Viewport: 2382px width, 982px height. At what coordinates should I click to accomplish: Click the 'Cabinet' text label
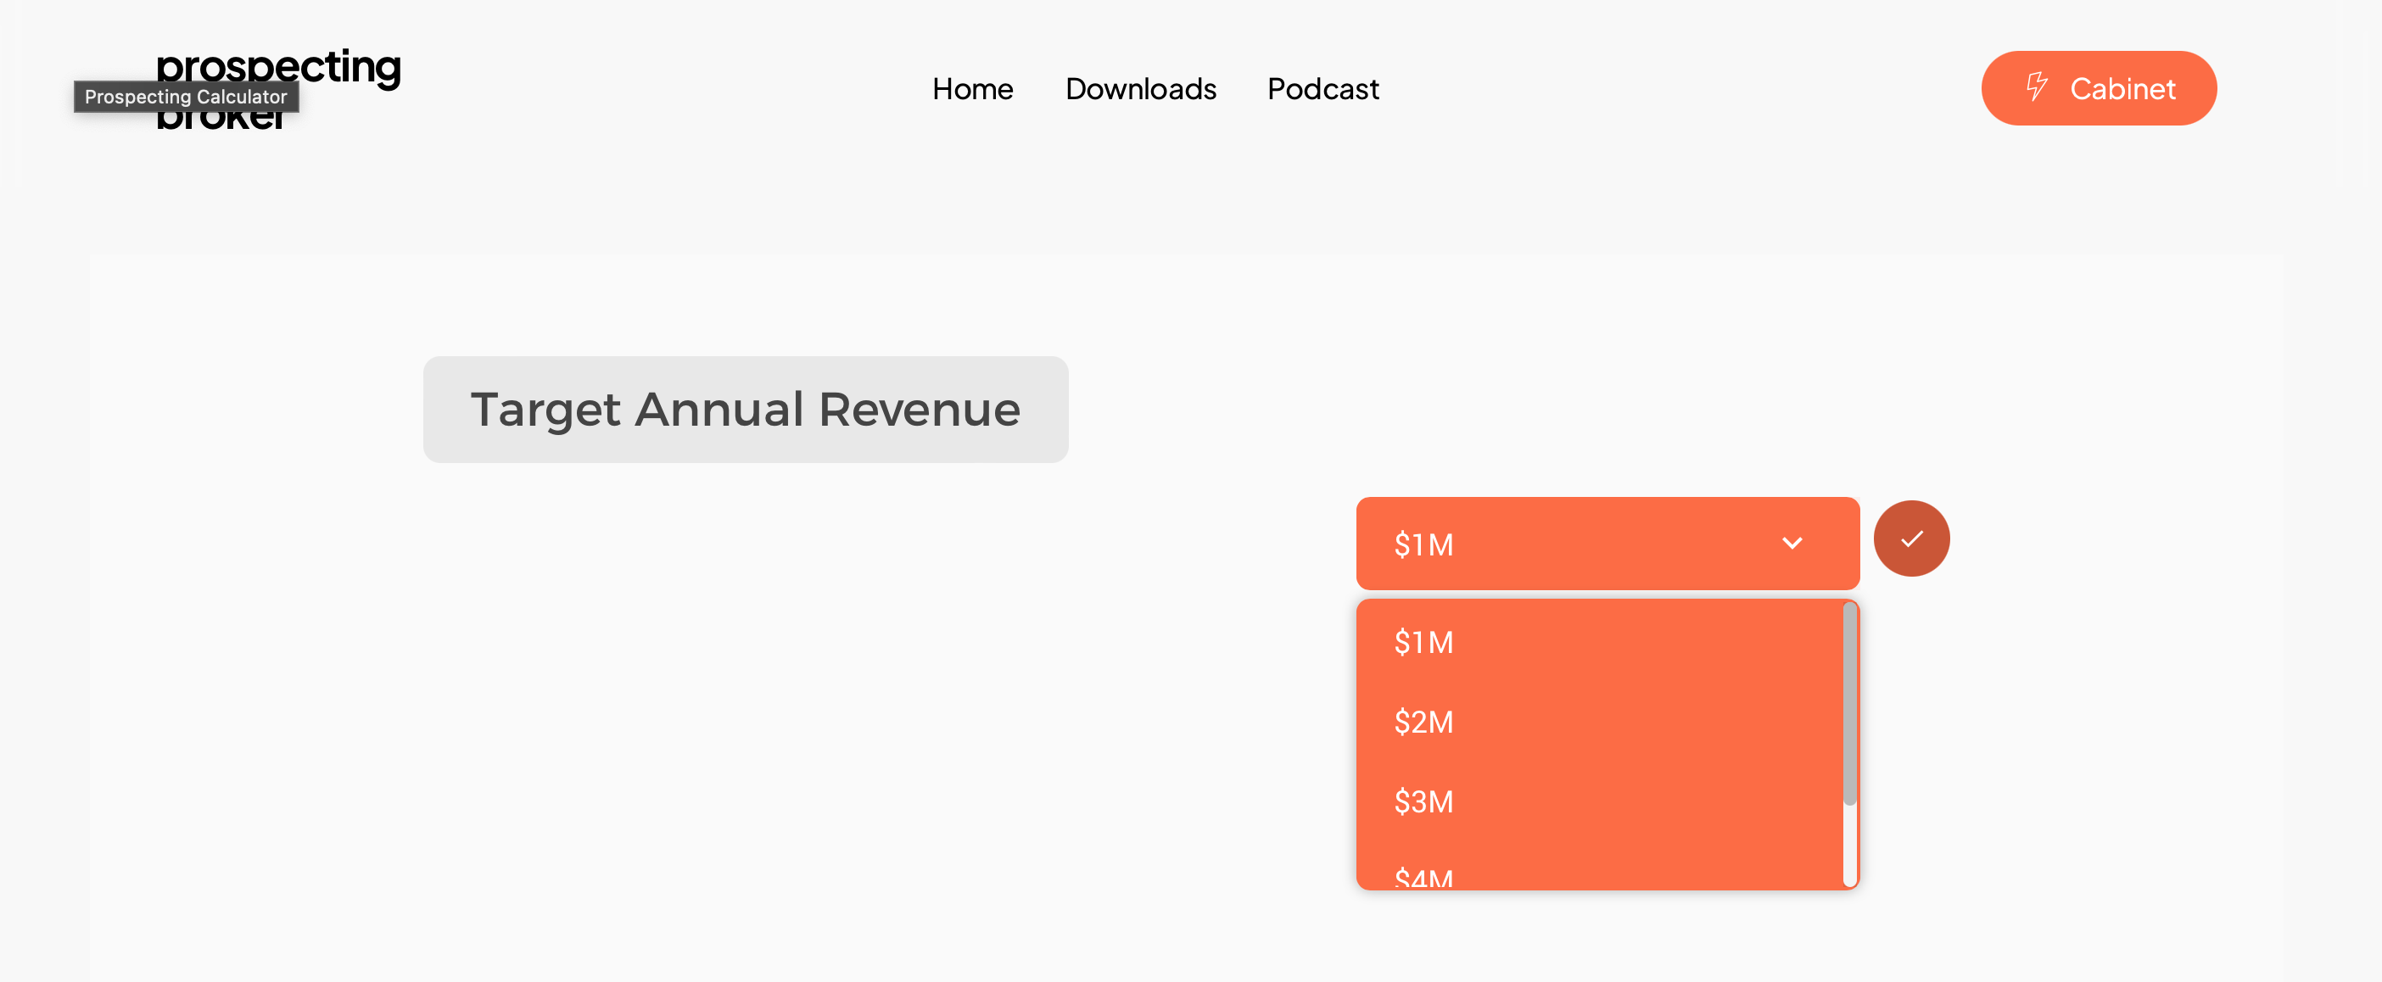pos(2122,89)
